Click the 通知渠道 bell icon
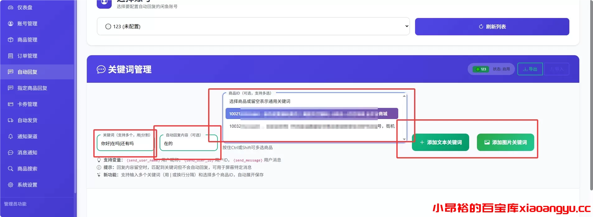The height and width of the screenshot is (217, 593). (x=11, y=136)
